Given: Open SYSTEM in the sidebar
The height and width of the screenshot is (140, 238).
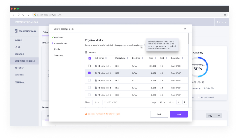Looking at the screenshot, I should [18, 40].
